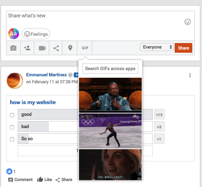Pick the Olympic figure skater GIF
The width and height of the screenshot is (202, 187).
pyautogui.click(x=110, y=131)
